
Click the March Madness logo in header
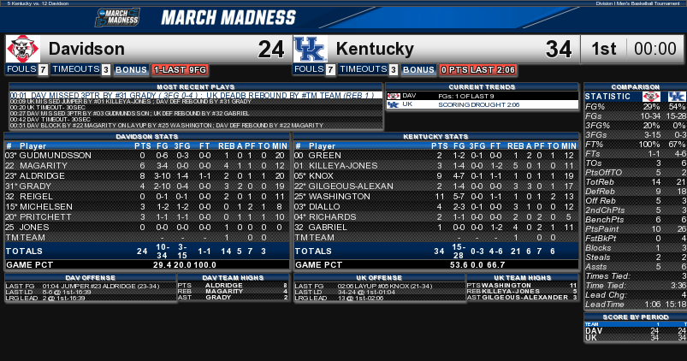click(117, 17)
